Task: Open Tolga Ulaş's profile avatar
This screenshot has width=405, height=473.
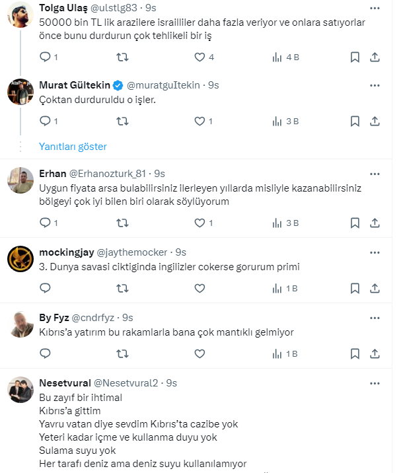Action: pos(20,15)
